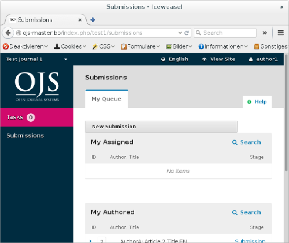289x243 pixels.
Task: Switch to the My Queue tab
Action: (x=106, y=99)
